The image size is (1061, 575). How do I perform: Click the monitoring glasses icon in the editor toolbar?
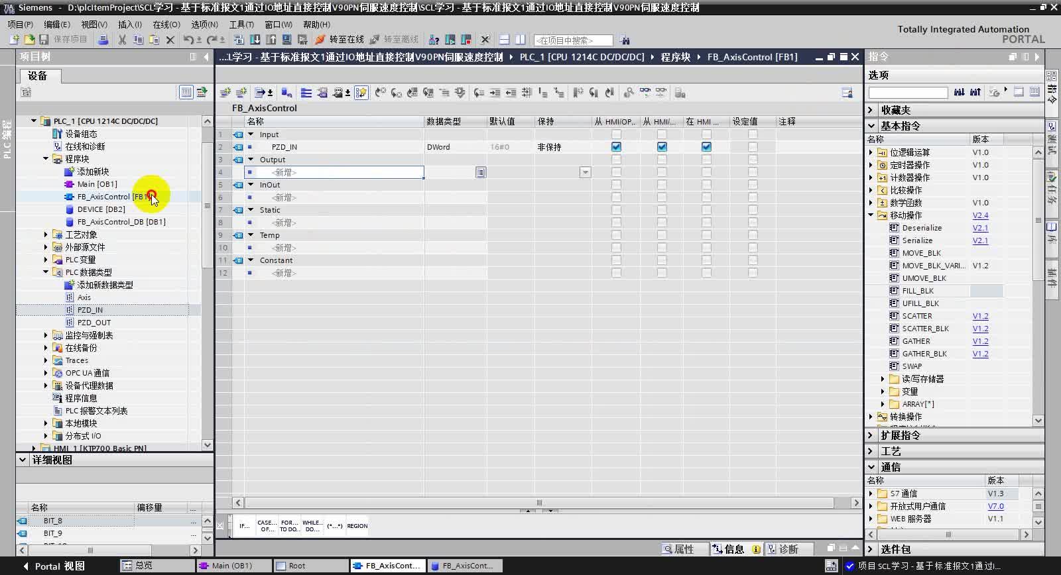(x=645, y=93)
